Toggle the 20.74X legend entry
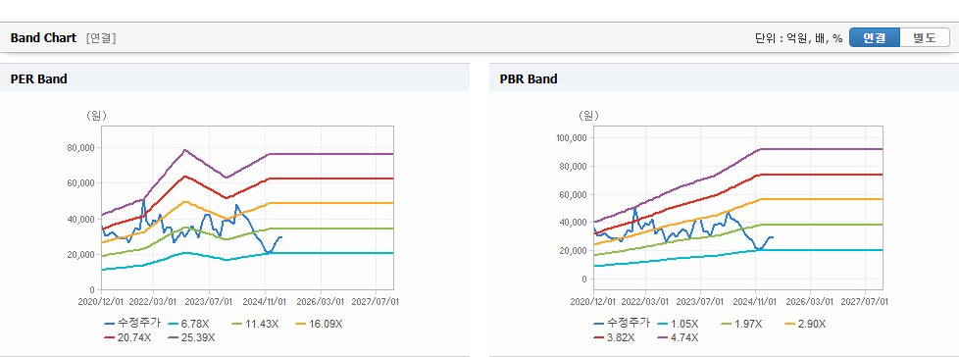This screenshot has width=959, height=357. [x=128, y=336]
